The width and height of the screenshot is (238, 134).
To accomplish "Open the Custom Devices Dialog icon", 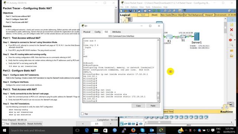I will (x=184, y=11).
